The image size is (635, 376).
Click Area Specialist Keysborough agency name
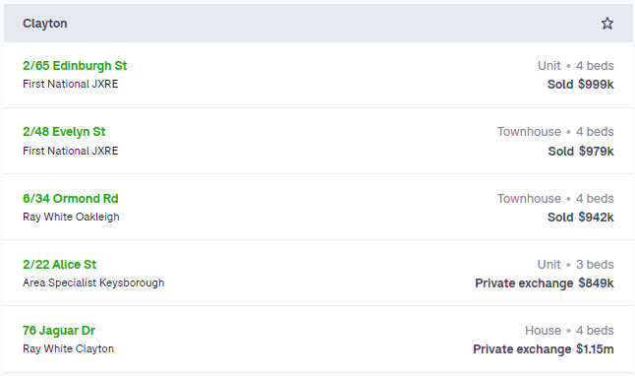coord(93,282)
